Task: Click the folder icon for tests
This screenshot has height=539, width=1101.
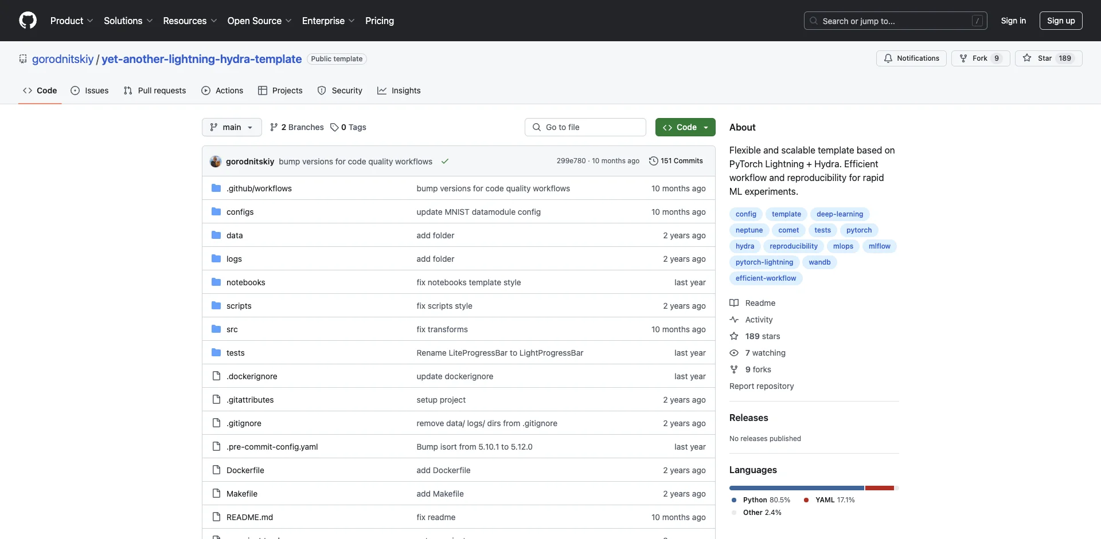Action: [x=216, y=353]
